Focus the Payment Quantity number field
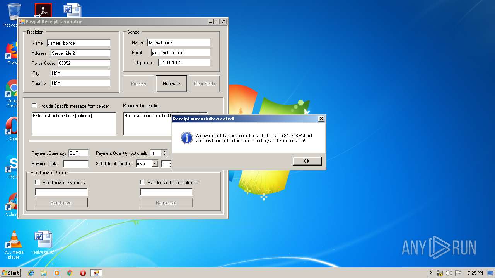The image size is (495, 278). [x=155, y=153]
